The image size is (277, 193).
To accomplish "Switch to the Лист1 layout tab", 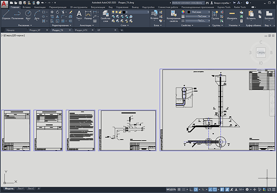I will [21, 188].
